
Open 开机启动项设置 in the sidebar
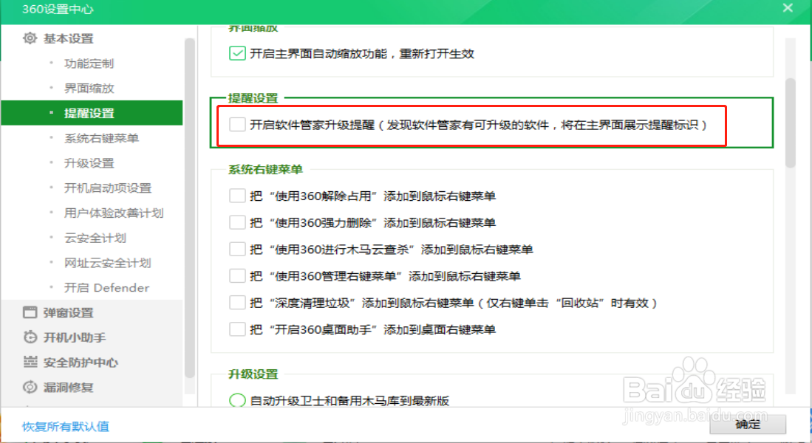pos(107,188)
